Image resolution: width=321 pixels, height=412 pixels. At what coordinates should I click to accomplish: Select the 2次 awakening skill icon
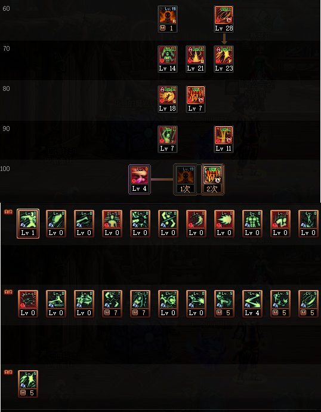[x=212, y=179]
